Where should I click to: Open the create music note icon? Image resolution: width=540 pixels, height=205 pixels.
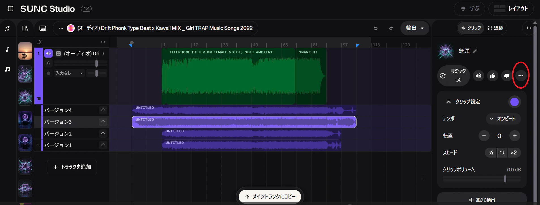coord(7,28)
